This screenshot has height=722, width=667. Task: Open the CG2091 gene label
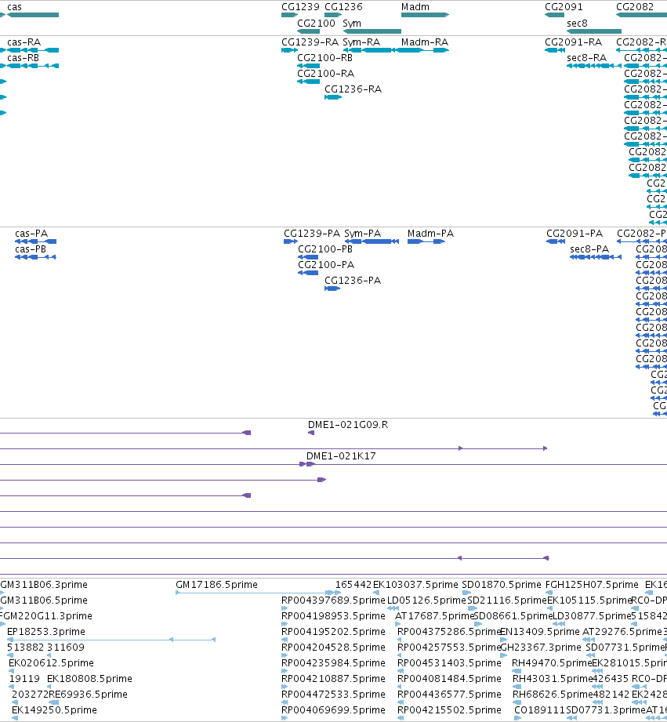564,7
